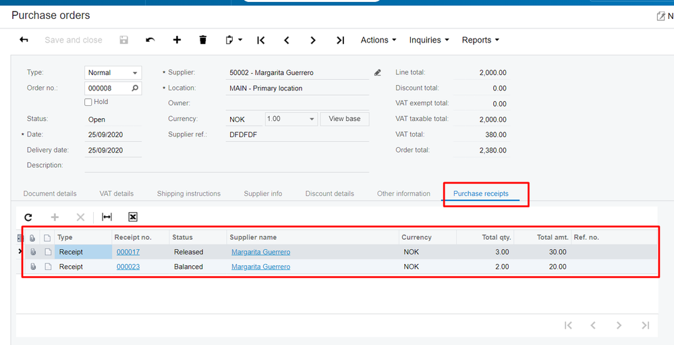The height and width of the screenshot is (345, 674).
Task: Go to next record arrow
Action: [x=313, y=41]
